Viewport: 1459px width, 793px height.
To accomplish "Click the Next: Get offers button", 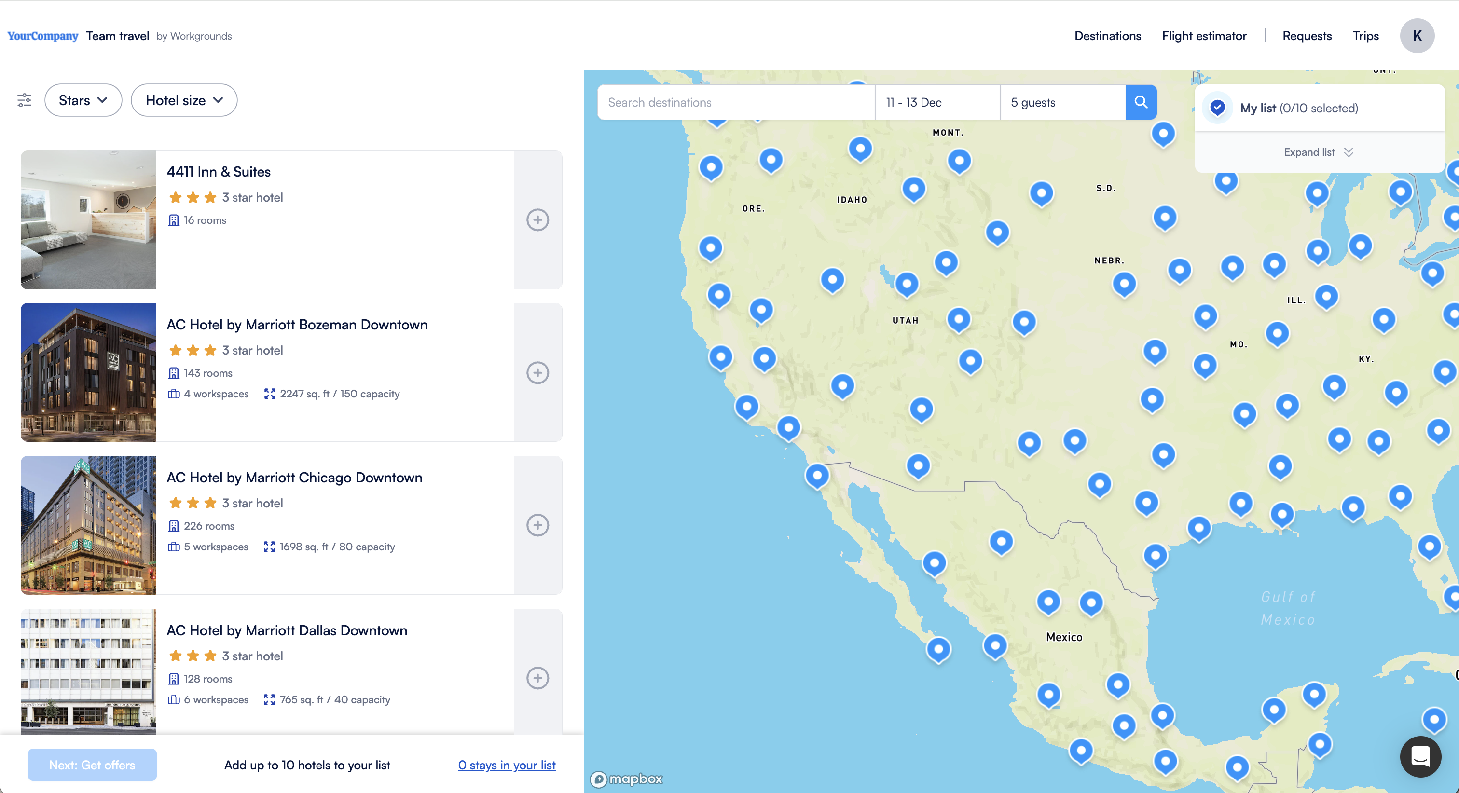I will coord(92,765).
